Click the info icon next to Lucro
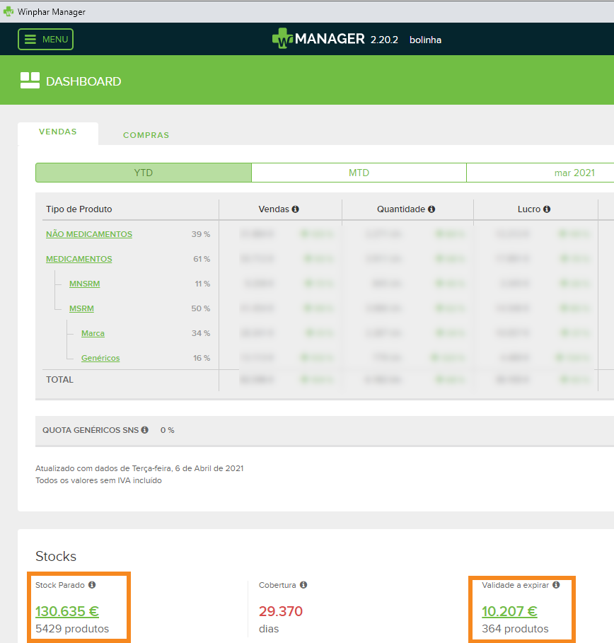This screenshot has height=643, width=614. click(x=547, y=209)
